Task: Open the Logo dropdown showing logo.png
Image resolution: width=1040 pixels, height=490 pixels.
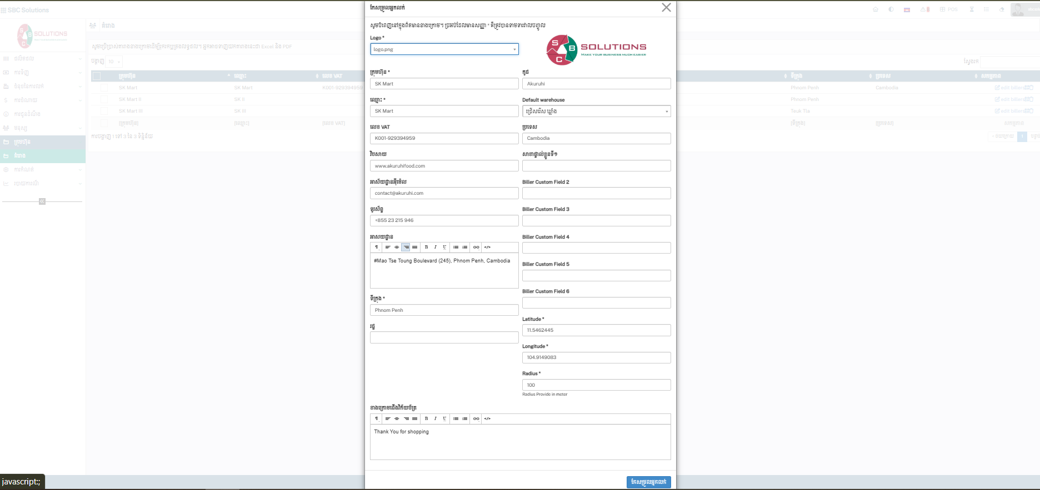Action: (x=444, y=49)
